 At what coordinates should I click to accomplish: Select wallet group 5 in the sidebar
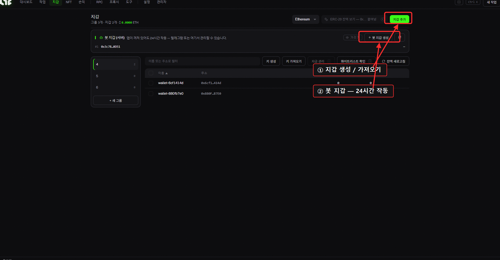(116, 76)
